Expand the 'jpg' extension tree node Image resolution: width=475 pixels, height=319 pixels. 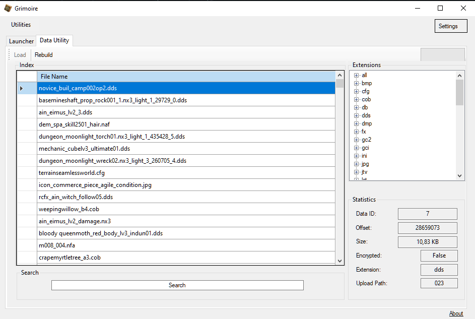[357, 164]
